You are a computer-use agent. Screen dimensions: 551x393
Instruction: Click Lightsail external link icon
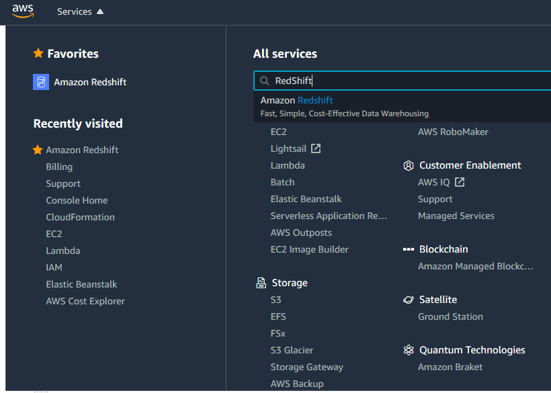[x=316, y=148]
